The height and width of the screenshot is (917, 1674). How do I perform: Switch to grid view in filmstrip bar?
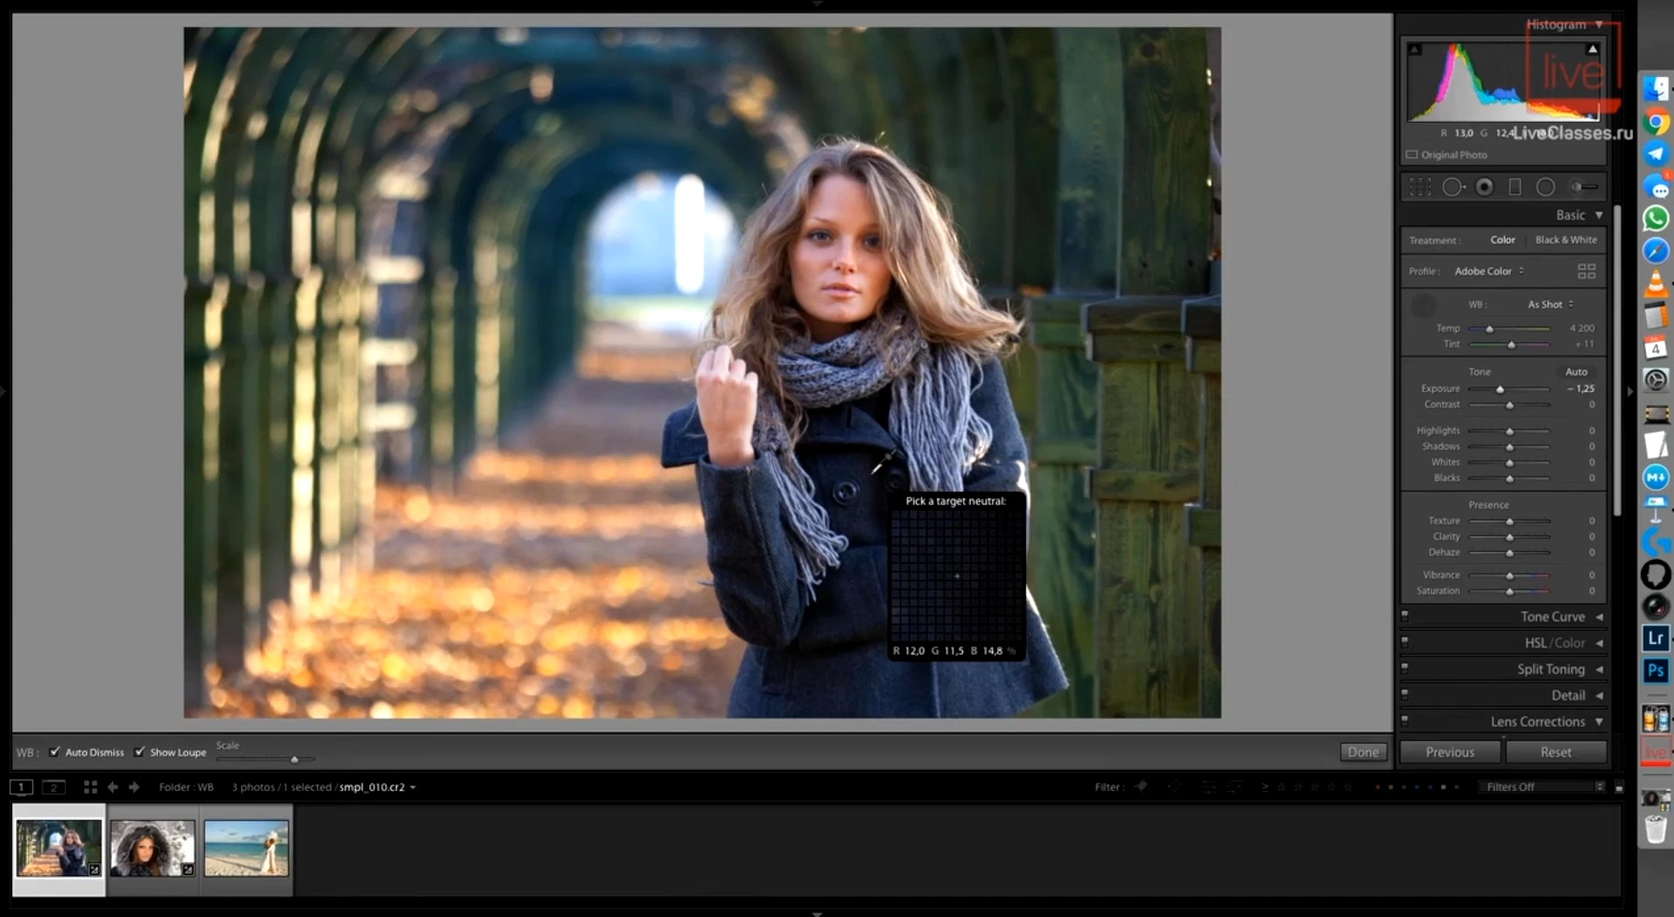coord(90,787)
